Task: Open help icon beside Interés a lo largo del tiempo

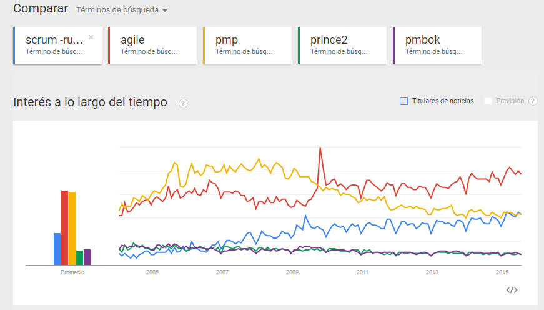Action: (x=183, y=104)
